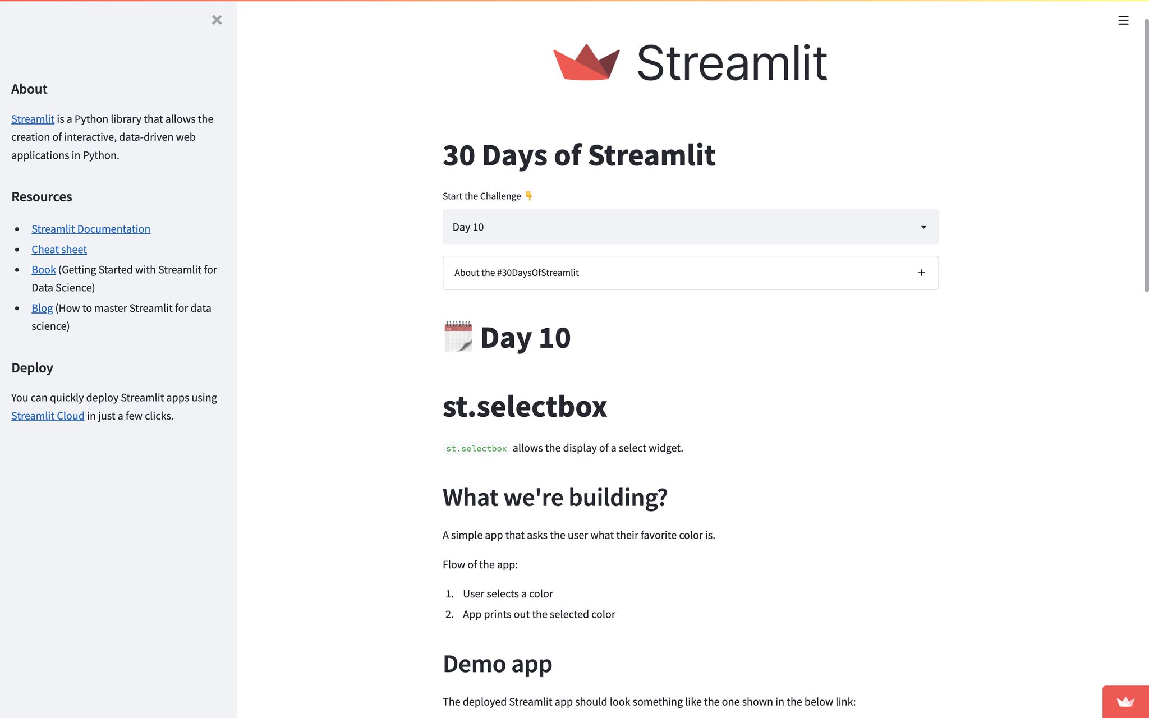Image resolution: width=1149 pixels, height=718 pixels.
Task: Open the Streamlit link in the About section
Action: click(33, 119)
